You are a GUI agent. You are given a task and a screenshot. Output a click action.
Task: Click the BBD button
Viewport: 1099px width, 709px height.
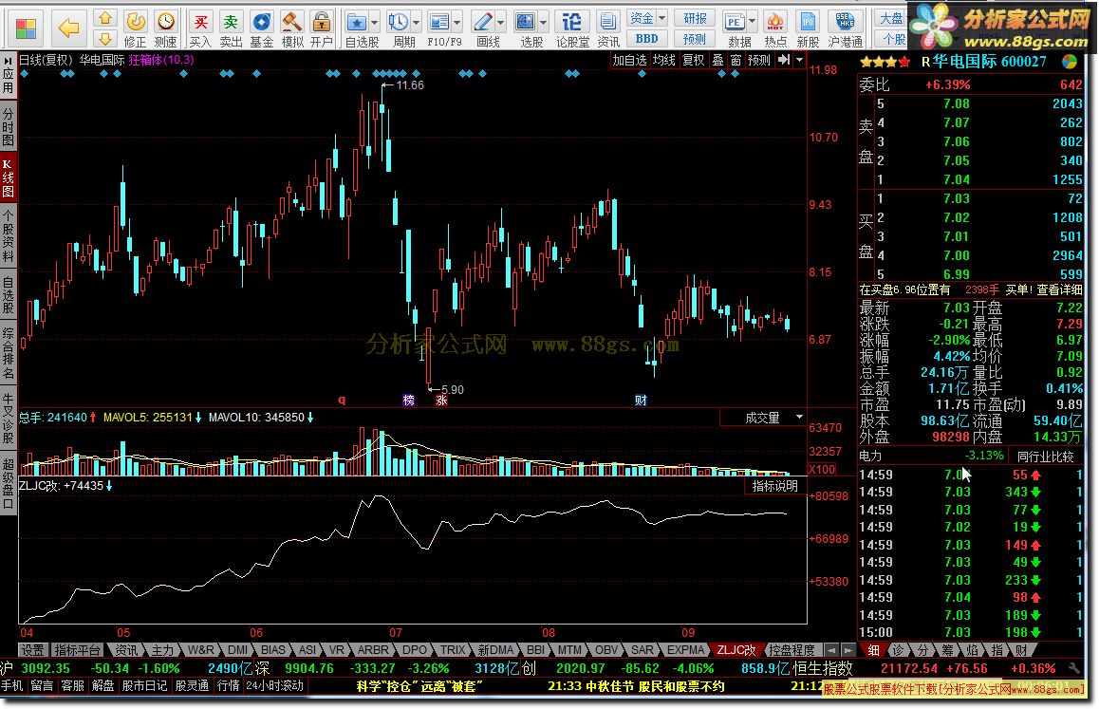tap(647, 39)
